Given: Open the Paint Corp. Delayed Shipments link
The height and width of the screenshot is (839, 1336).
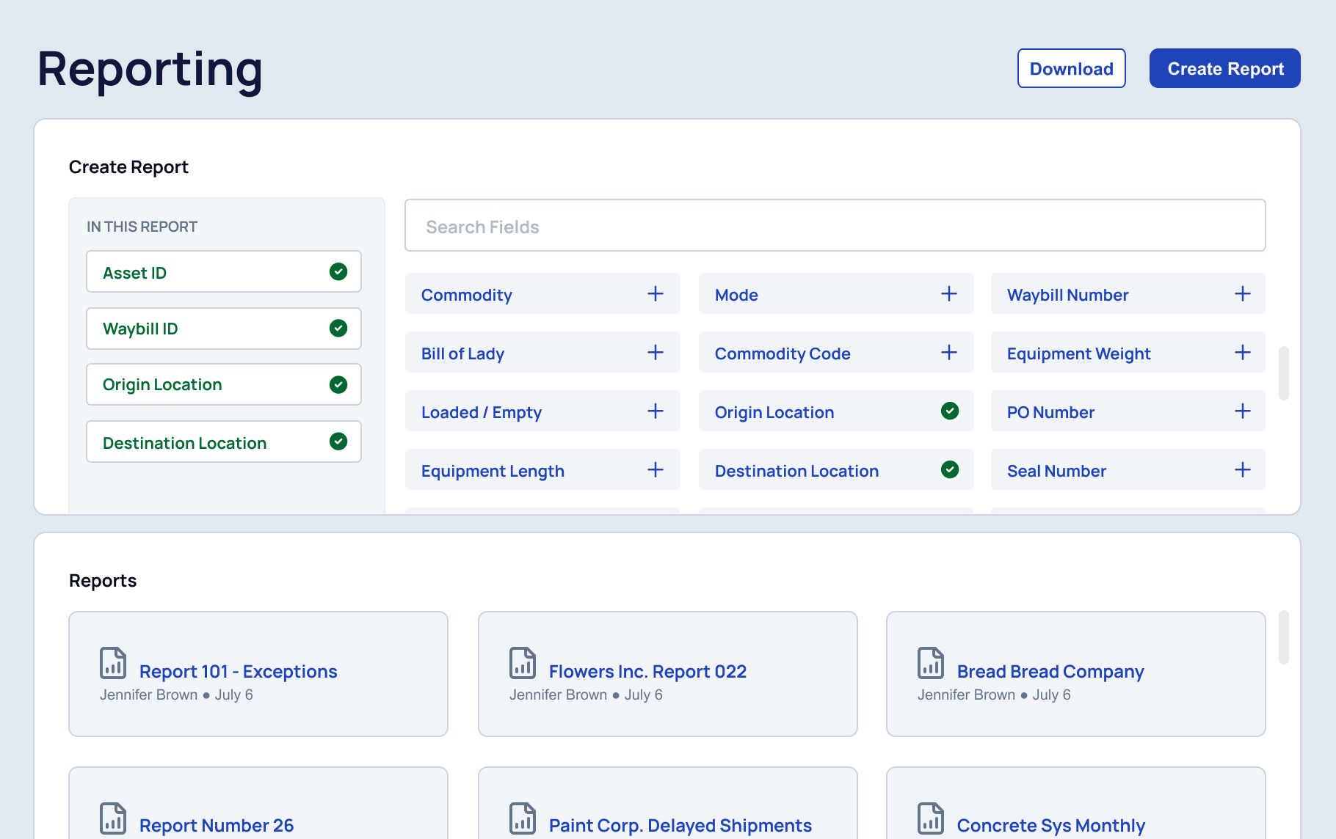Looking at the screenshot, I should click(680, 826).
